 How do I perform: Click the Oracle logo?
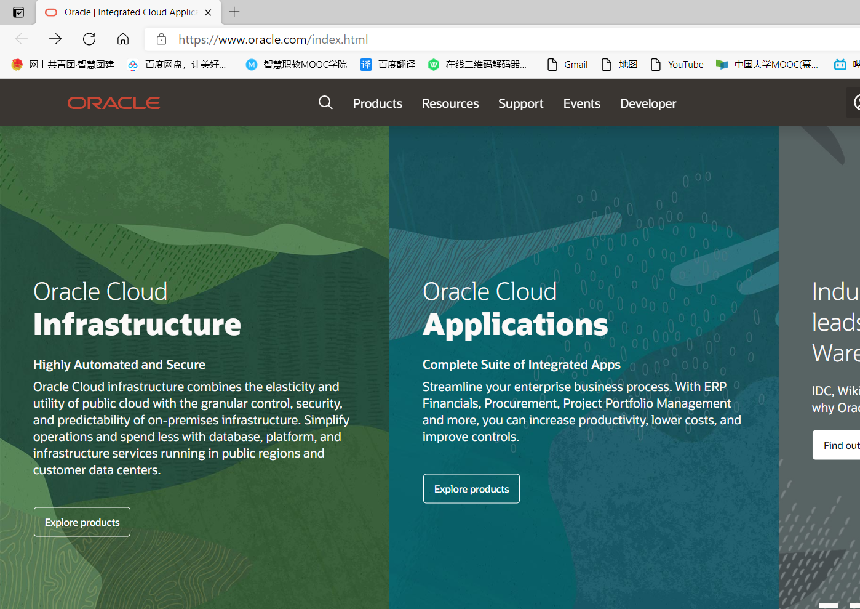[114, 103]
